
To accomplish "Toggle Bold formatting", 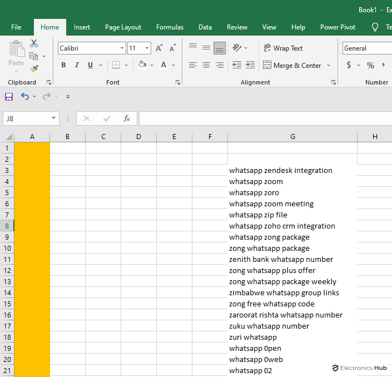I will (63, 65).
